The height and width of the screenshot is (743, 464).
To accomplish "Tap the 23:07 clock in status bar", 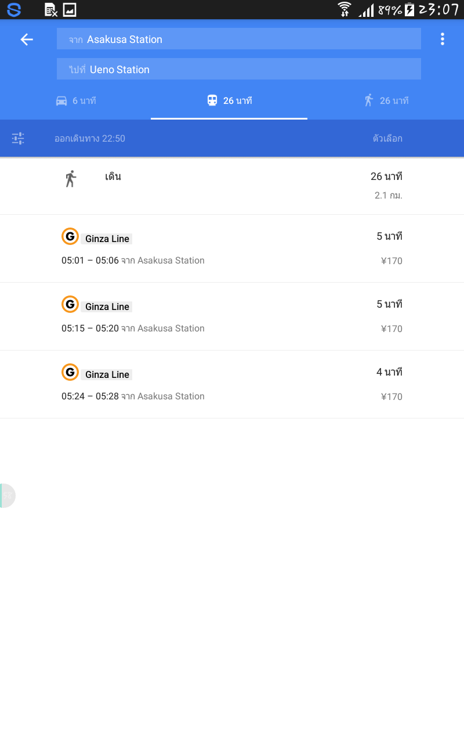I will pos(439,9).
